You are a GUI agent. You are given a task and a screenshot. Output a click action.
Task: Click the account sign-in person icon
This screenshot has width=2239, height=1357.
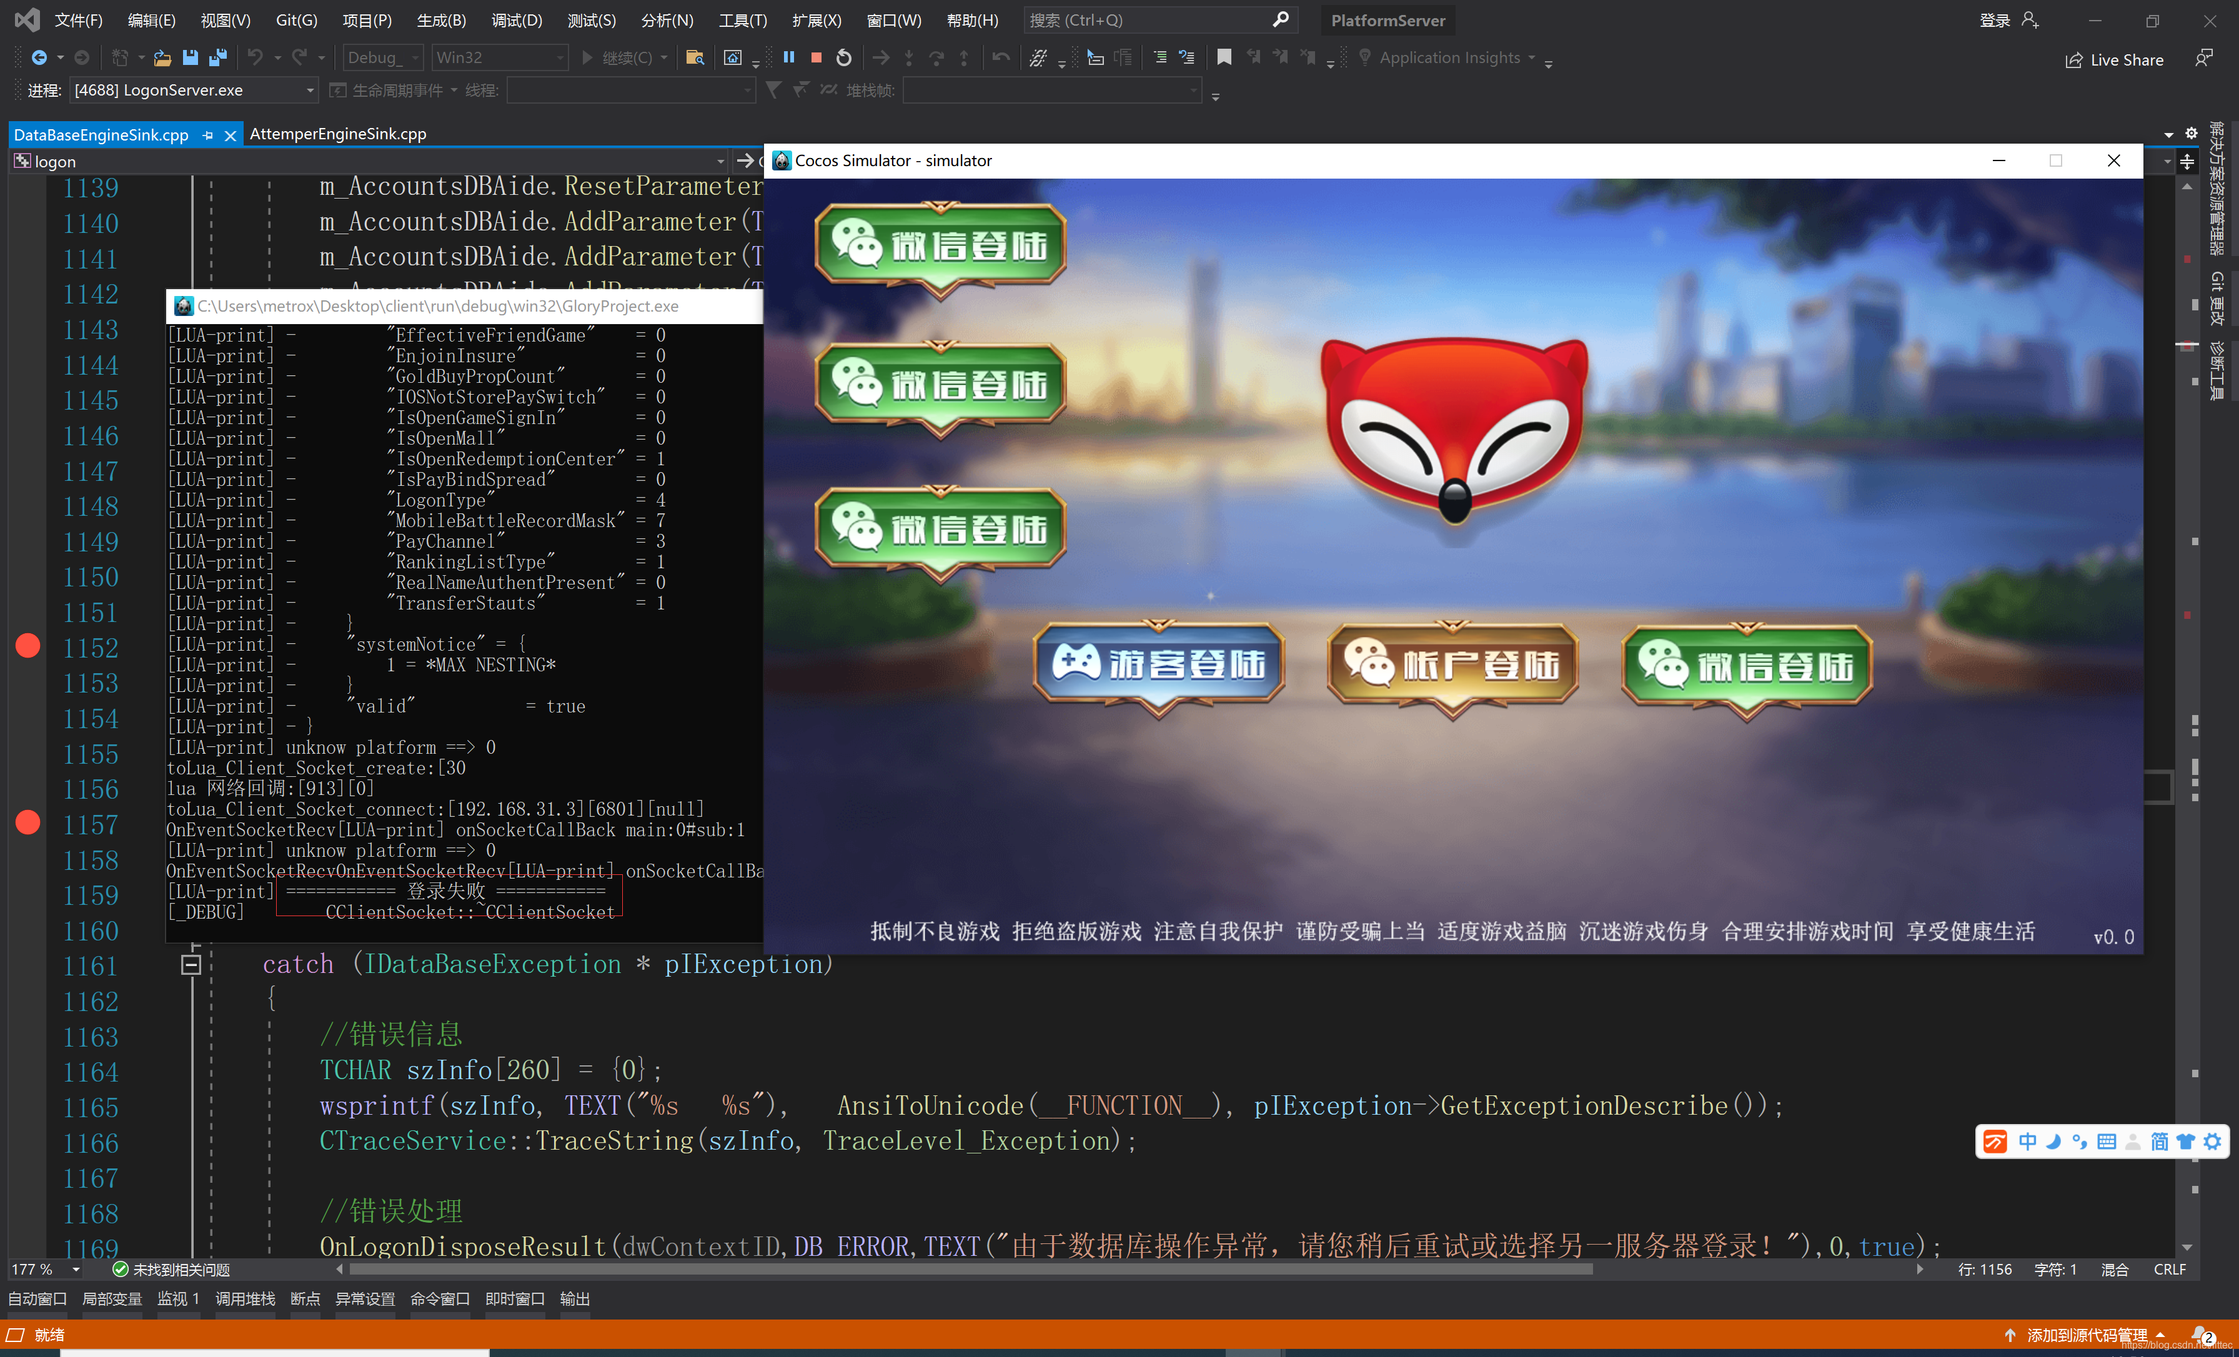pyautogui.click(x=2030, y=20)
